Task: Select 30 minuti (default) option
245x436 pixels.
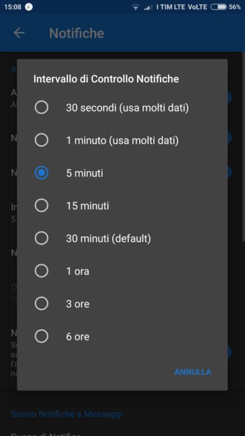Action: [122, 239]
